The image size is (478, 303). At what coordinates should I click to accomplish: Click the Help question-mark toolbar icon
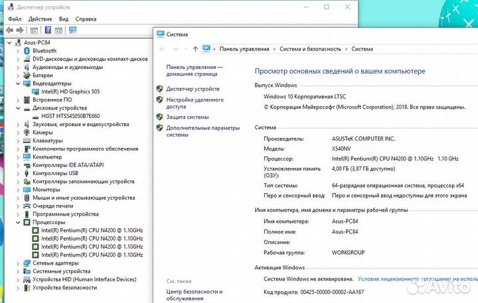tap(48, 30)
